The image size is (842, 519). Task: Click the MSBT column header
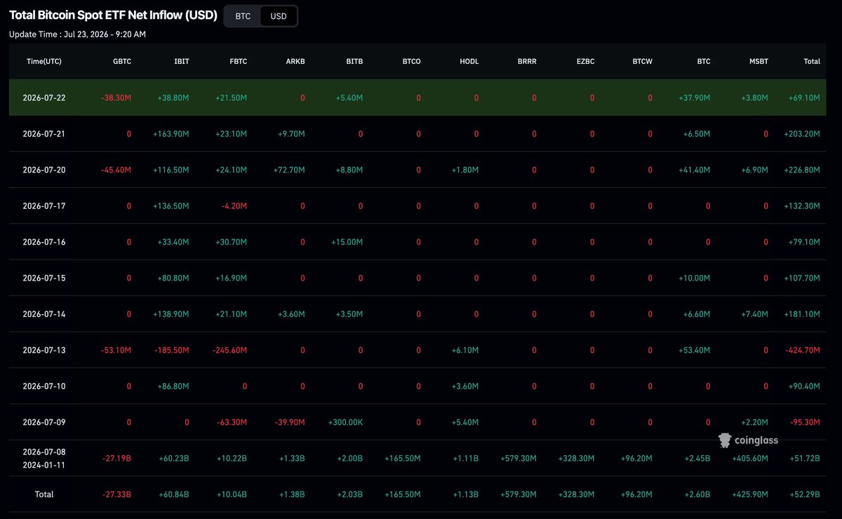tap(759, 62)
